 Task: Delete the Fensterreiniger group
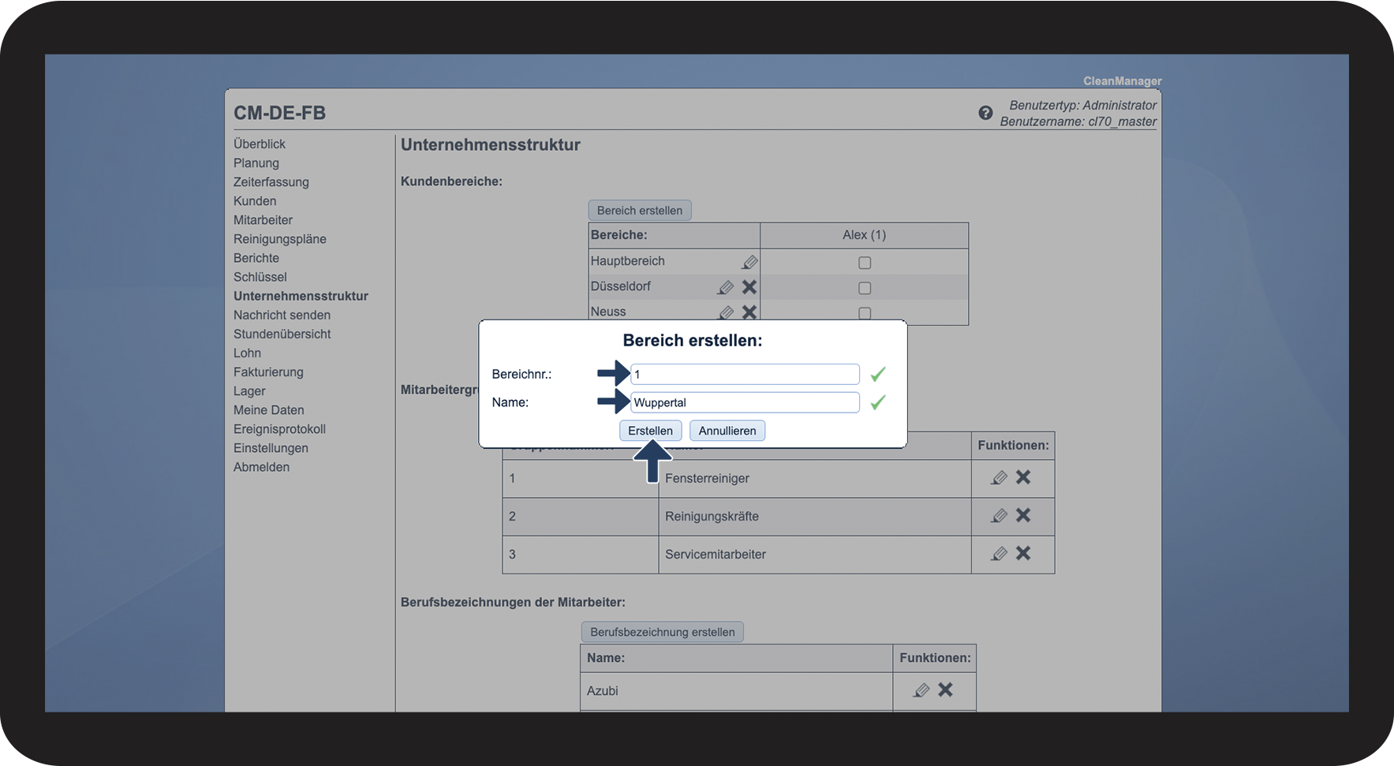pyautogui.click(x=1023, y=477)
